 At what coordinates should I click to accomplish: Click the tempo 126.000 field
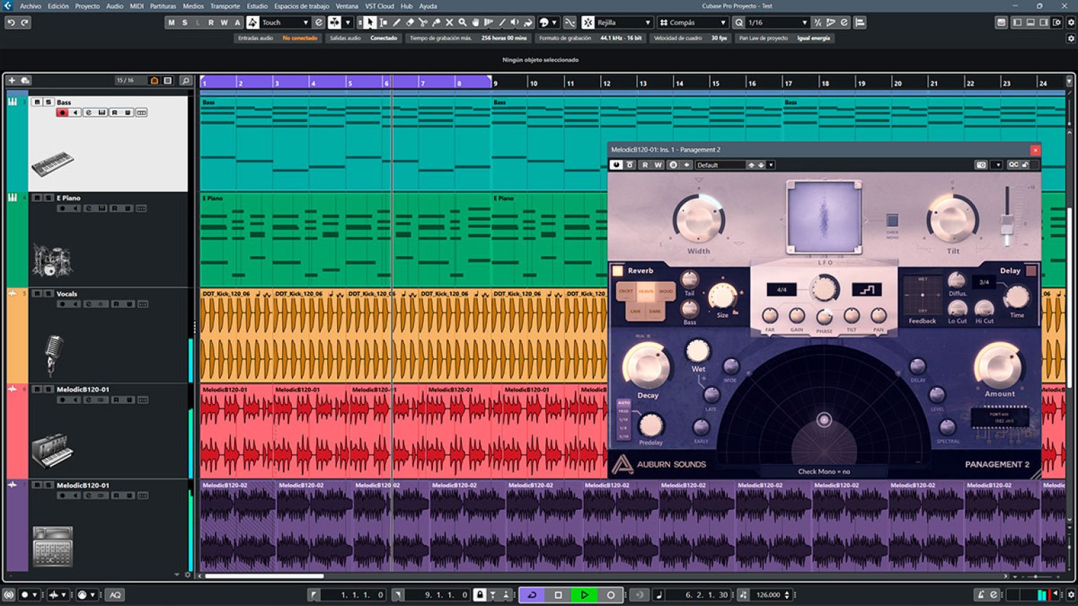click(x=768, y=595)
